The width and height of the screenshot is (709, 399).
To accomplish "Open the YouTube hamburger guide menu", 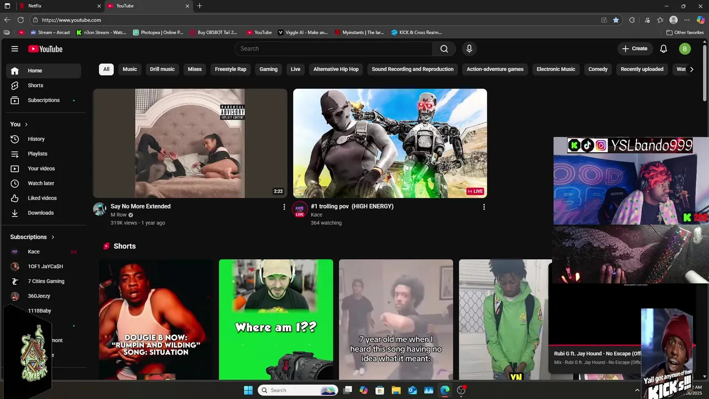I will (x=14, y=49).
